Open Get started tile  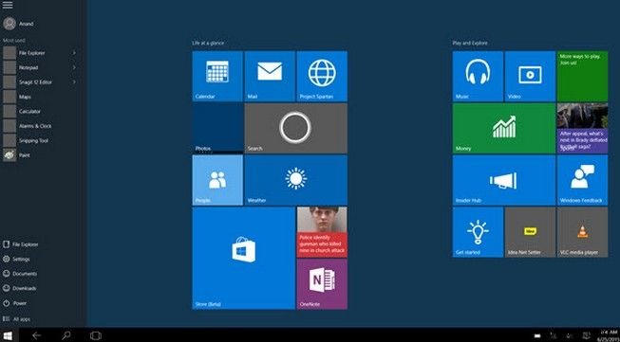pyautogui.click(x=478, y=232)
